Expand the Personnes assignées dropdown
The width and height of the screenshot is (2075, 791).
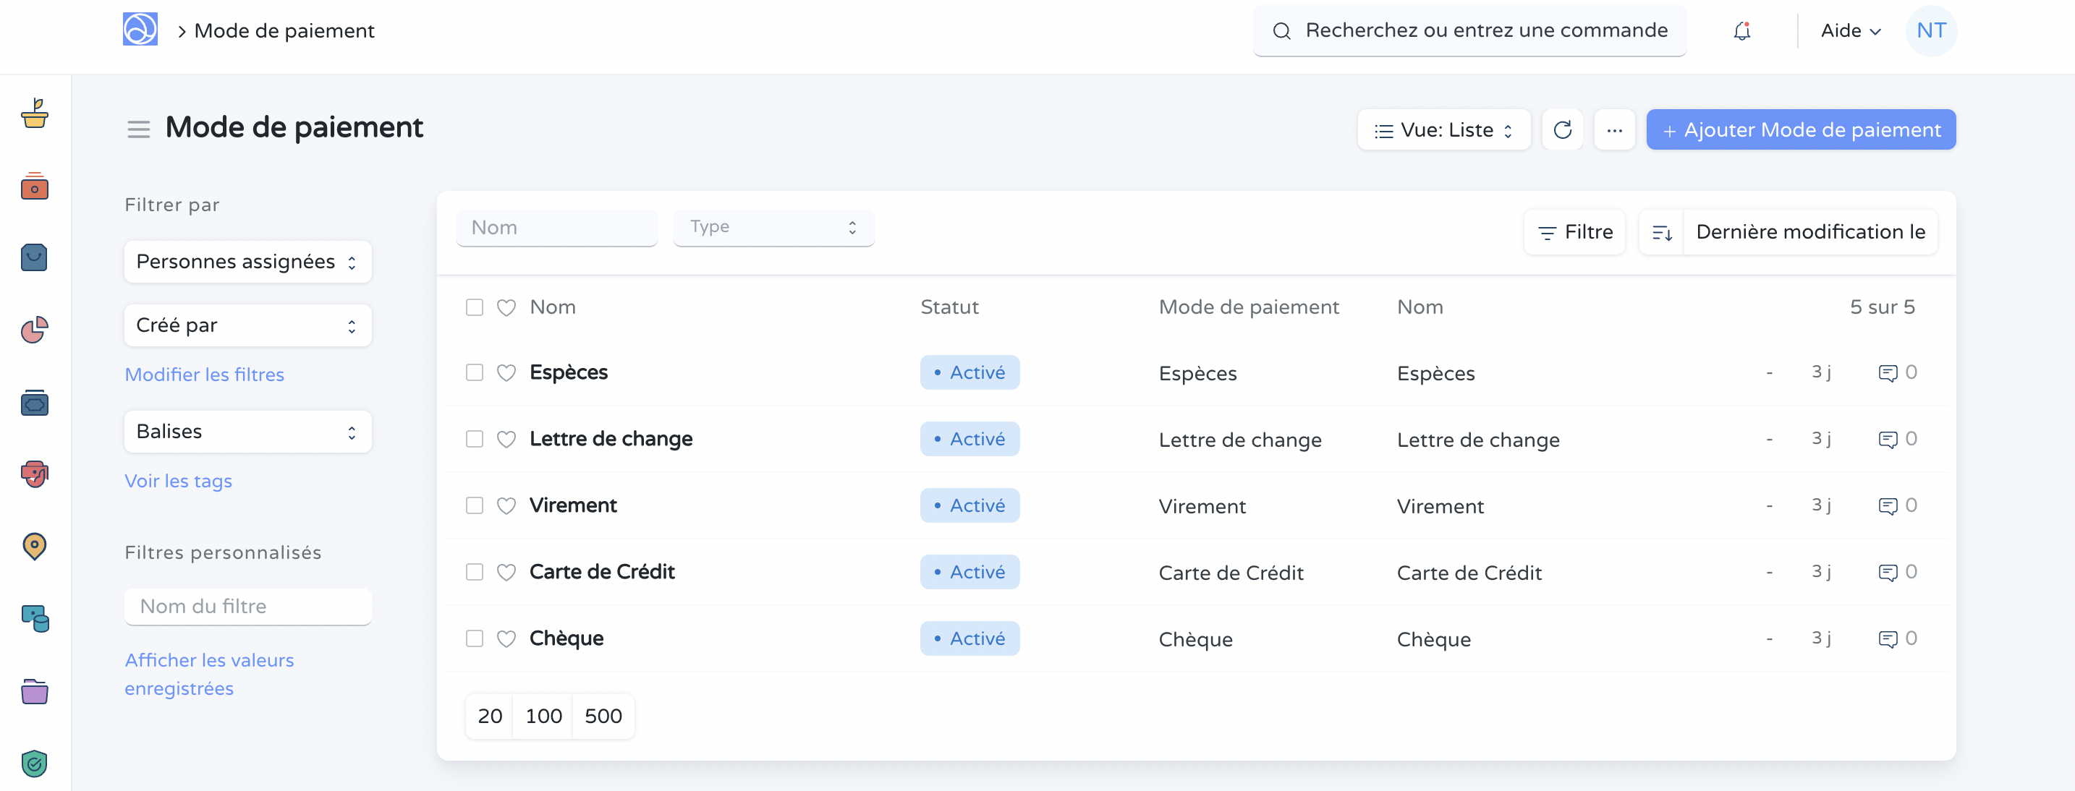(247, 262)
